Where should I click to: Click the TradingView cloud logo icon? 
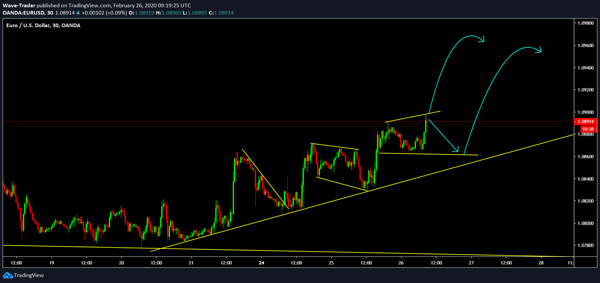click(8, 275)
